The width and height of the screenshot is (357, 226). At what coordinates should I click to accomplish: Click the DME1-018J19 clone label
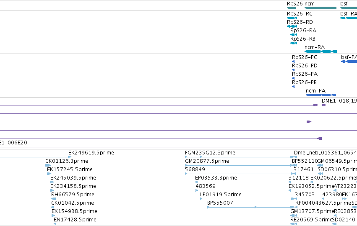[x=339, y=101]
